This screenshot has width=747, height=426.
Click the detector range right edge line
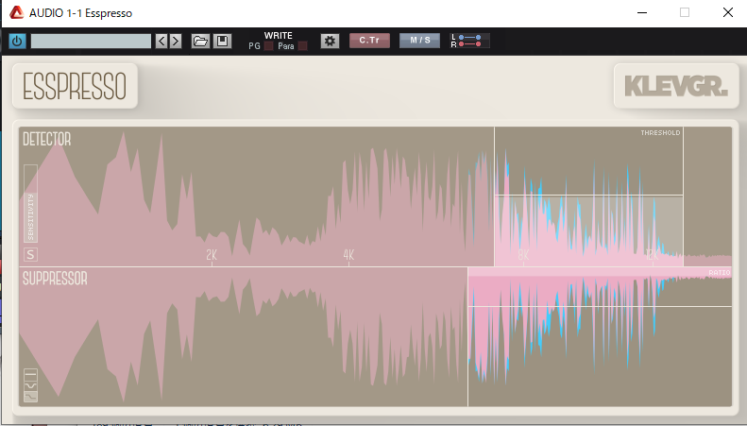click(683, 196)
